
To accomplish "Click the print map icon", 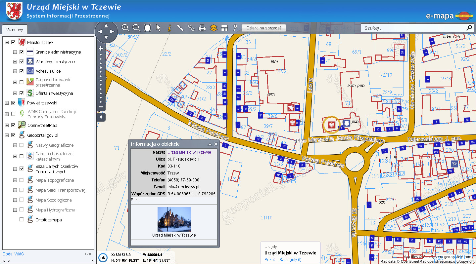I will tap(202, 28).
